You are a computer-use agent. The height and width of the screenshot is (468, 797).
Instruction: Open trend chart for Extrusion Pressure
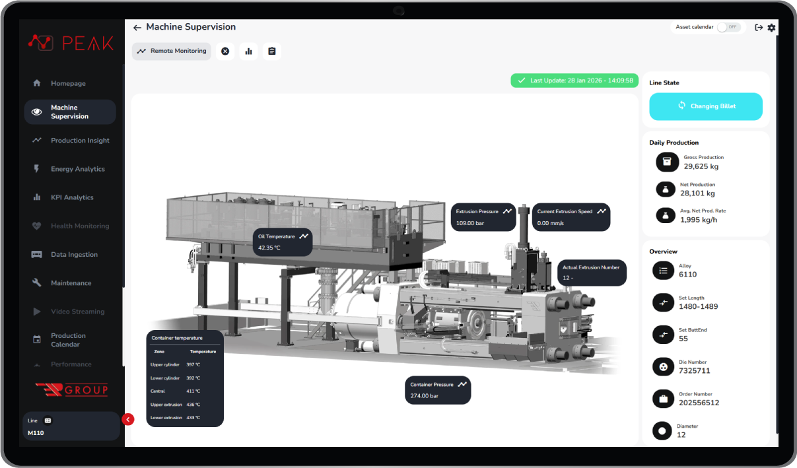coord(507,211)
